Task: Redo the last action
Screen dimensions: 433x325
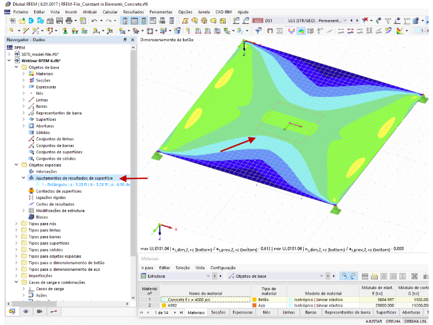Action: (108, 21)
